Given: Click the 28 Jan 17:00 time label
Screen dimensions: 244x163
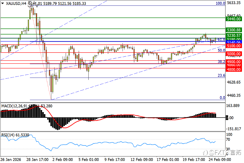Looking at the screenshot, I should pyautogui.click(x=37, y=160).
